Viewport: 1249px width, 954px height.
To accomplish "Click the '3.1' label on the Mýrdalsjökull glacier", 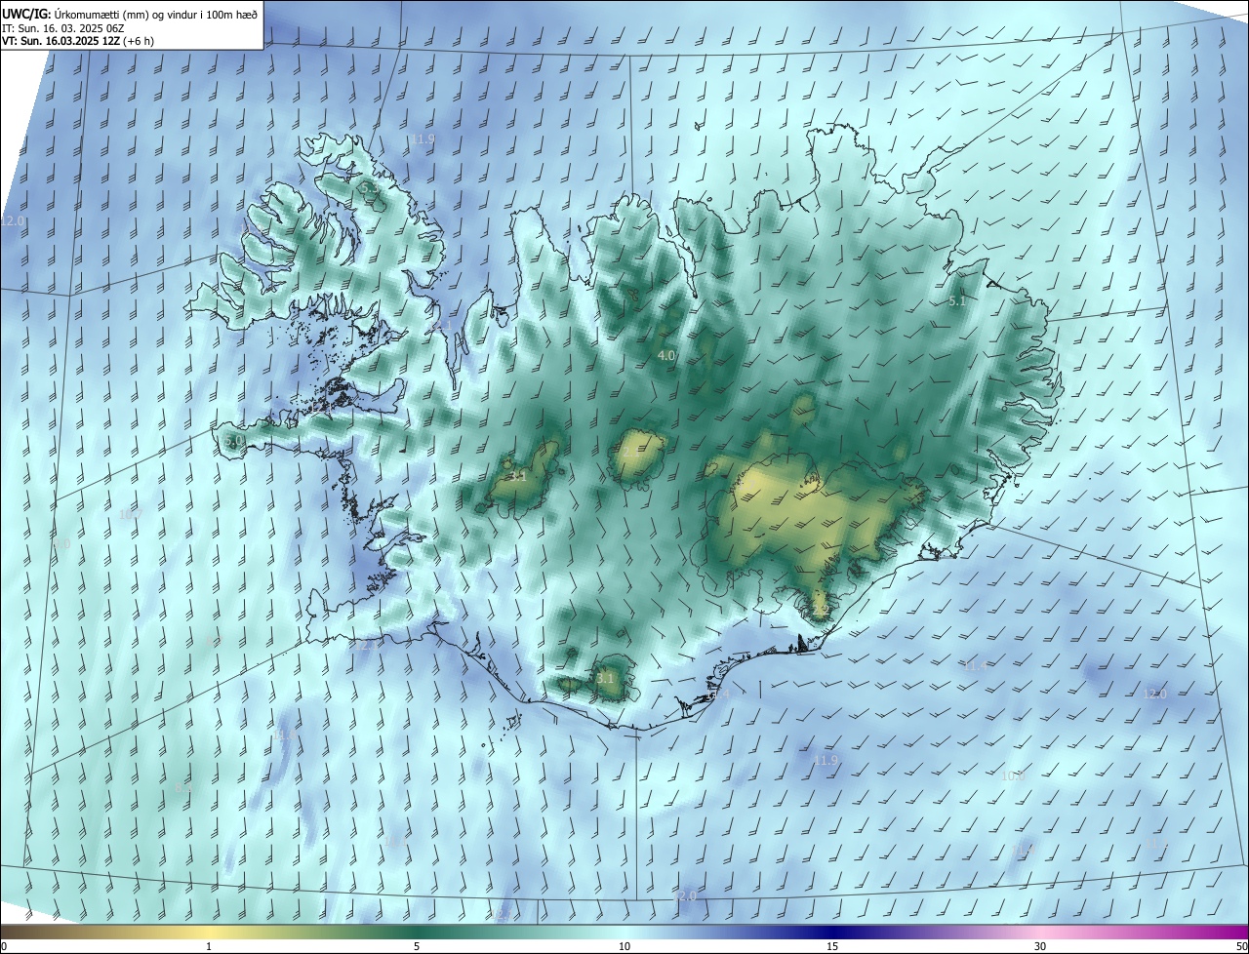I will coord(605,678).
